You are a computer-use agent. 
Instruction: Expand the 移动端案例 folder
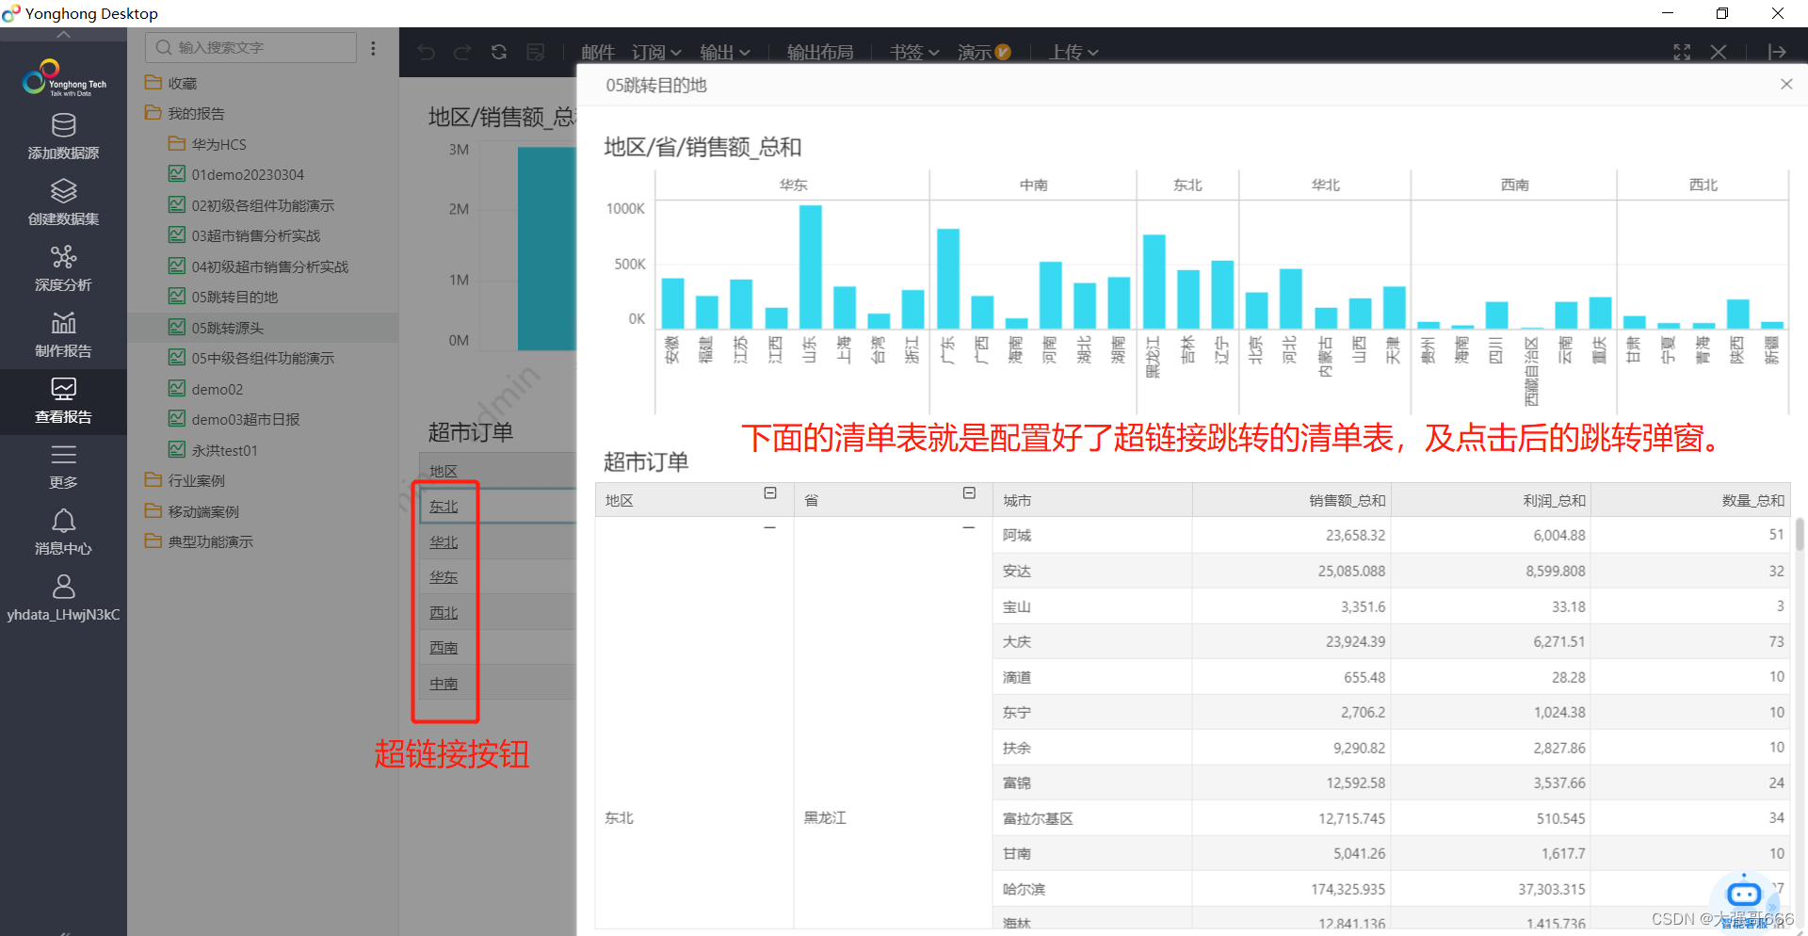point(192,511)
